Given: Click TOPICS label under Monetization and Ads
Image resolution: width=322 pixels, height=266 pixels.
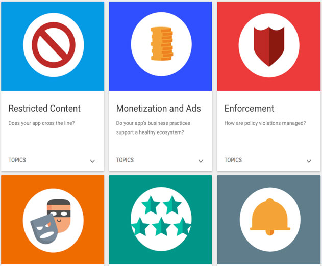Looking at the screenshot, I should tap(125, 160).
